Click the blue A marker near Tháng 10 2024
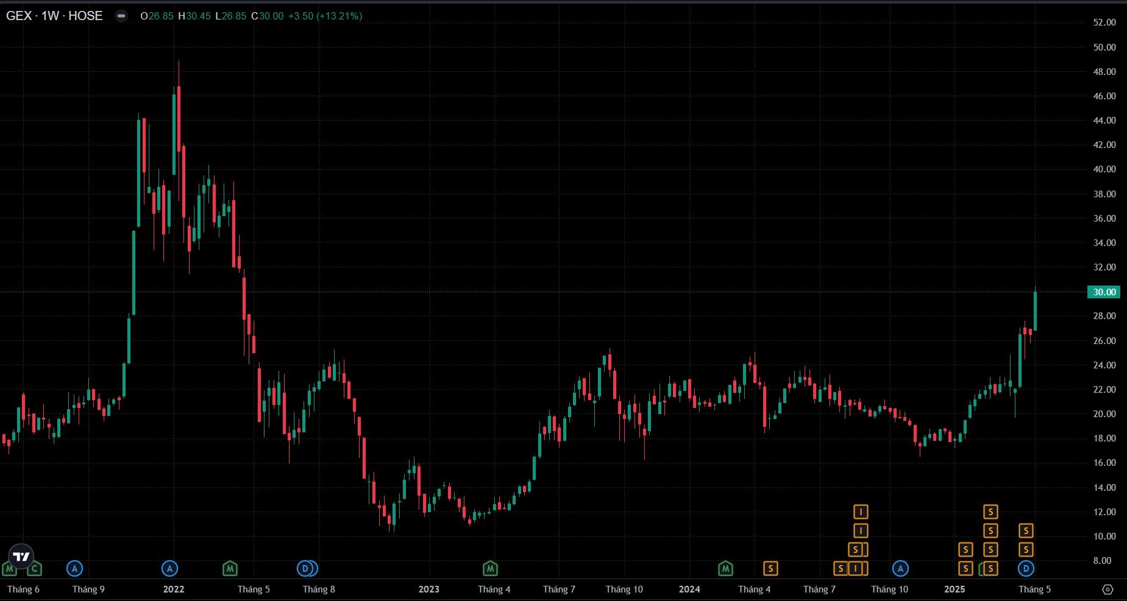The width and height of the screenshot is (1127, 601). tap(900, 569)
